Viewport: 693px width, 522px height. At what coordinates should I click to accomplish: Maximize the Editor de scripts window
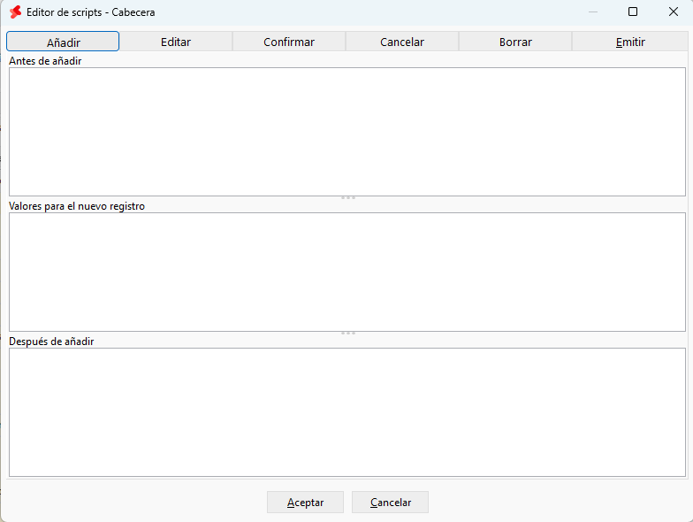tap(633, 12)
